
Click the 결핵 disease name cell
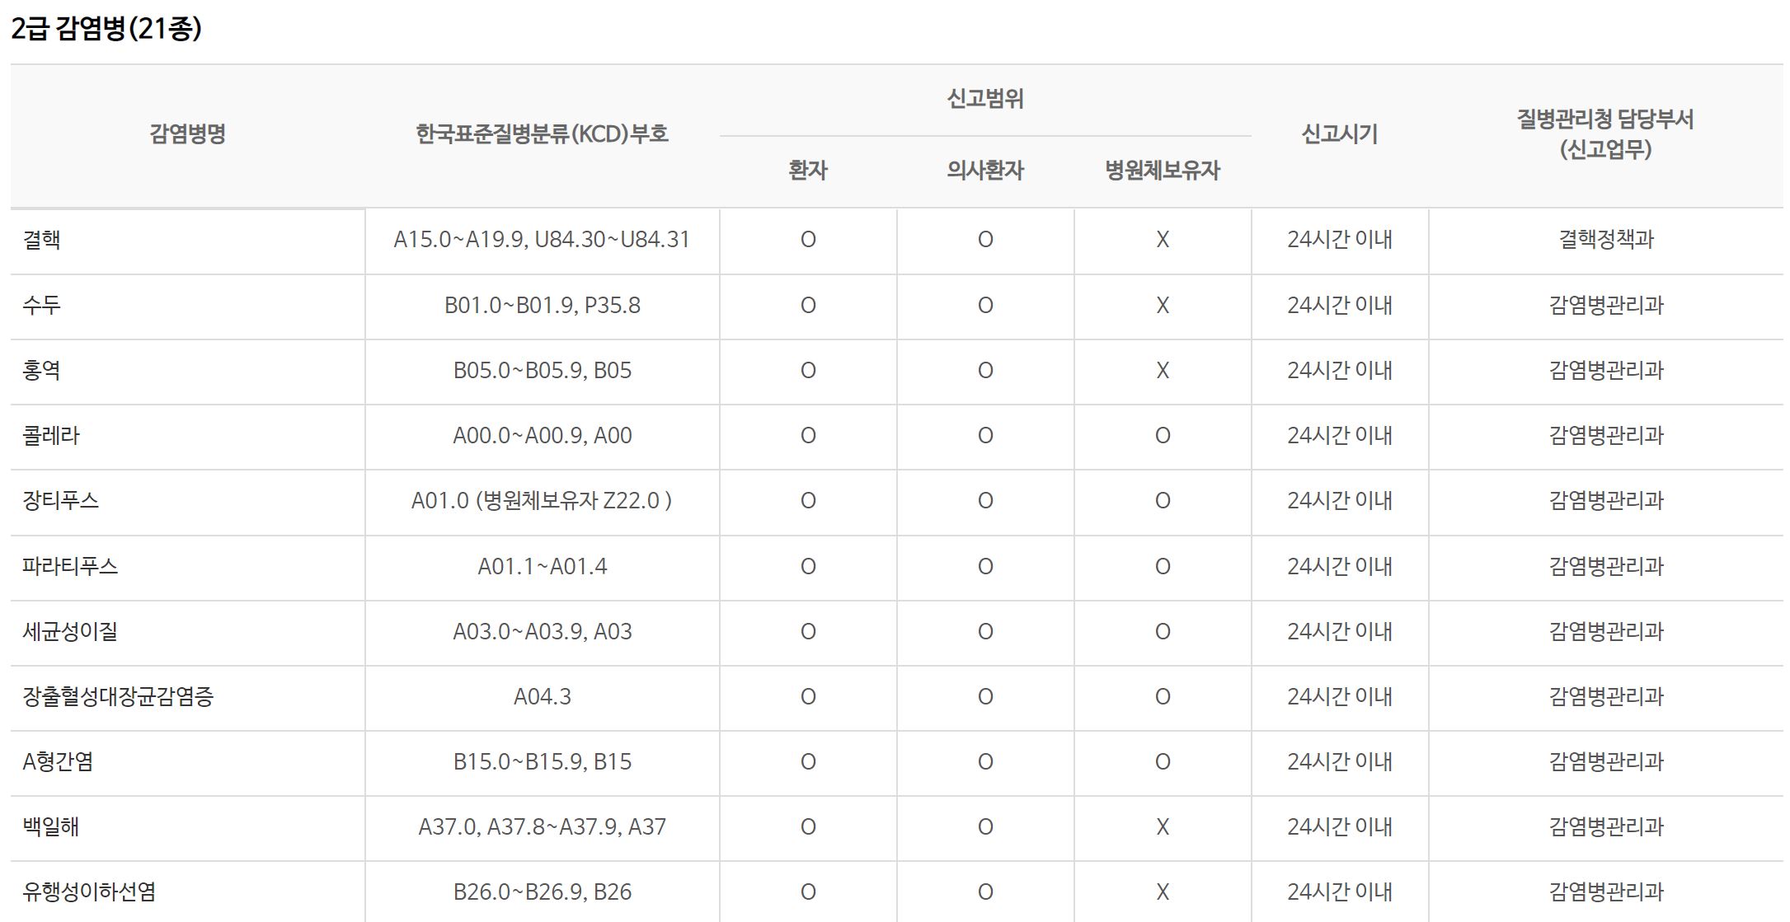coord(42,240)
